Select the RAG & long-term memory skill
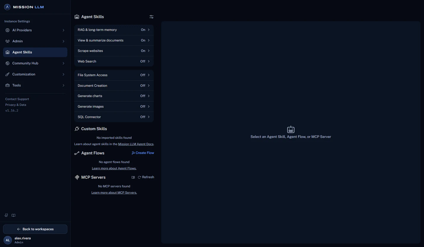The image size is (424, 247). coord(114,30)
